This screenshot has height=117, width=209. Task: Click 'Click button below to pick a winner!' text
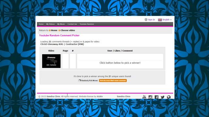point(120,63)
